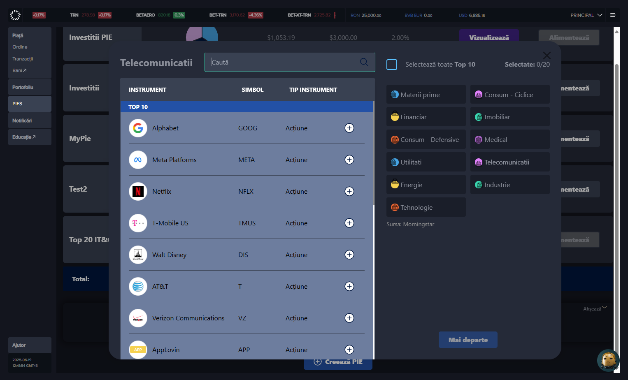Click the search magnifier icon

click(364, 62)
